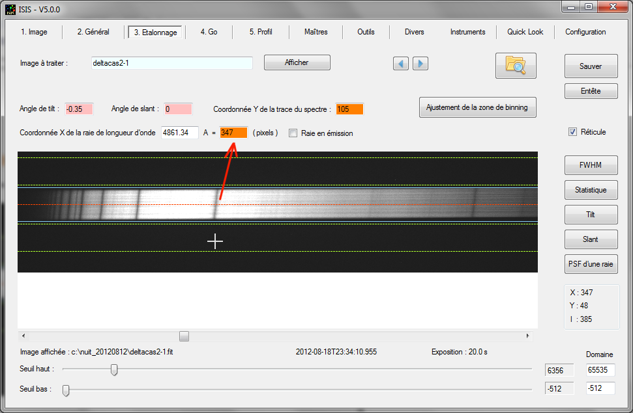Click the Sauver button
Screen dimensions: 633x413
pos(591,66)
